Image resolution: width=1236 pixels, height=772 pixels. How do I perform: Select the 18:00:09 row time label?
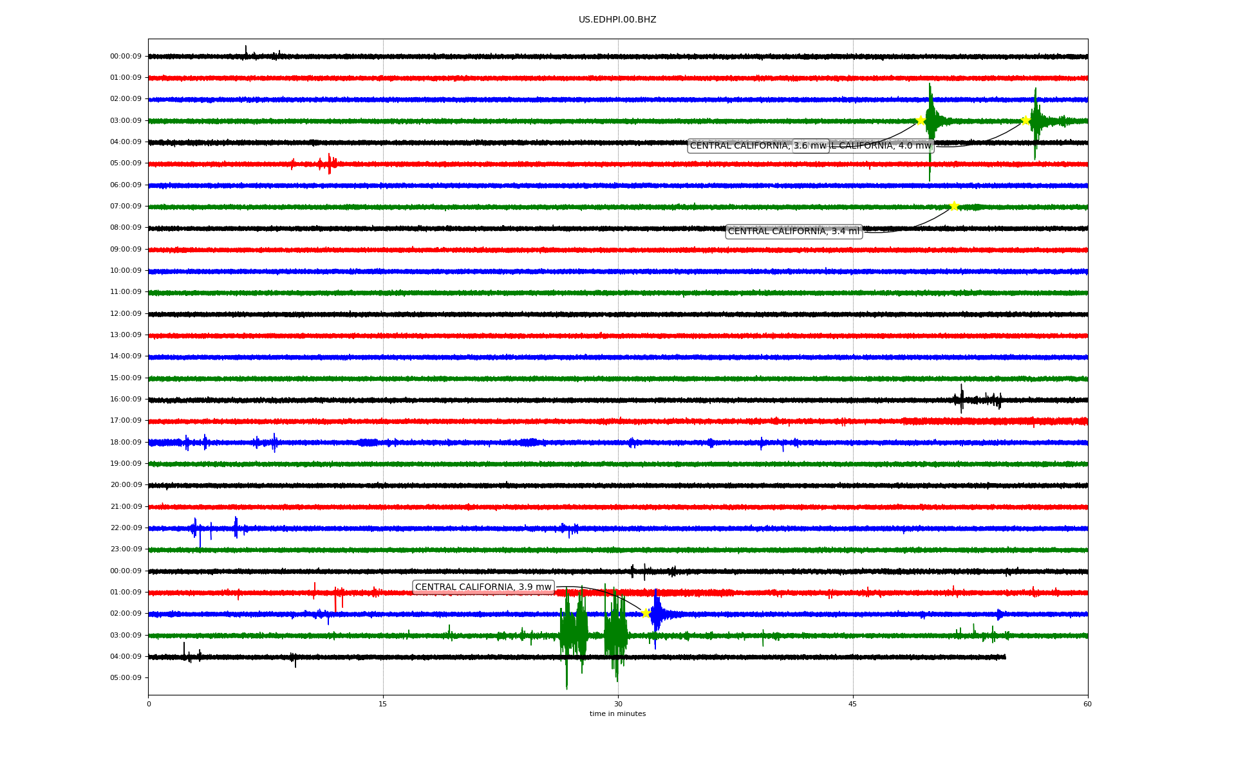click(126, 442)
